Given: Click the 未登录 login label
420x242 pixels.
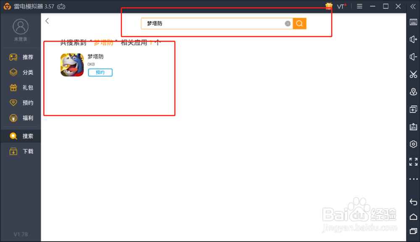Looking at the screenshot, I should tap(21, 39).
